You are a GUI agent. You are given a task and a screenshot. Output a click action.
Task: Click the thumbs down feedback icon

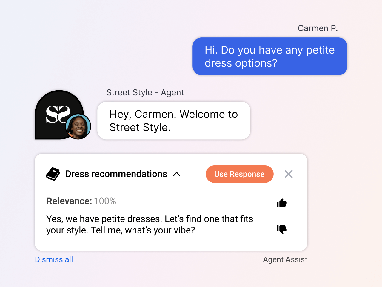(x=281, y=229)
